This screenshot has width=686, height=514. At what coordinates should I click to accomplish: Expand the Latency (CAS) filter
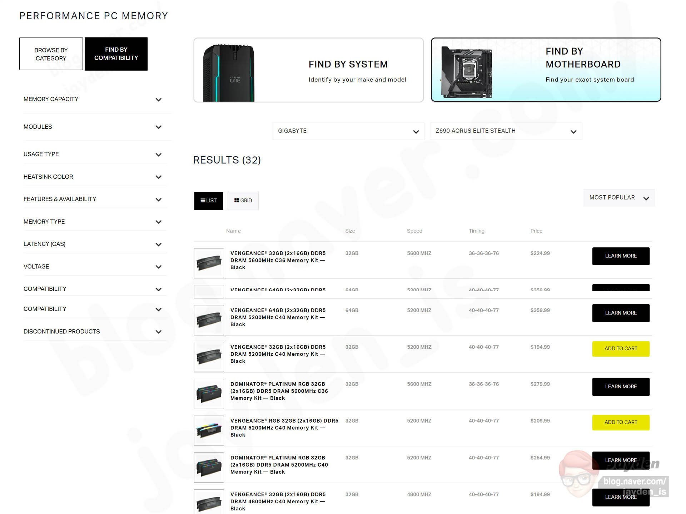click(x=93, y=244)
